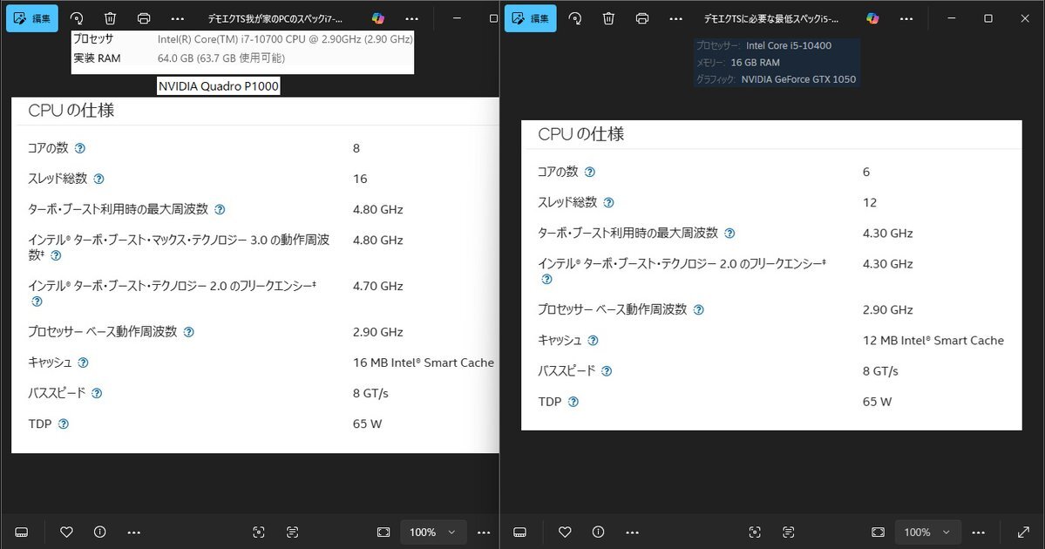Toggle the filmstrip in the i5 spec window
1045x549 pixels.
point(519,532)
